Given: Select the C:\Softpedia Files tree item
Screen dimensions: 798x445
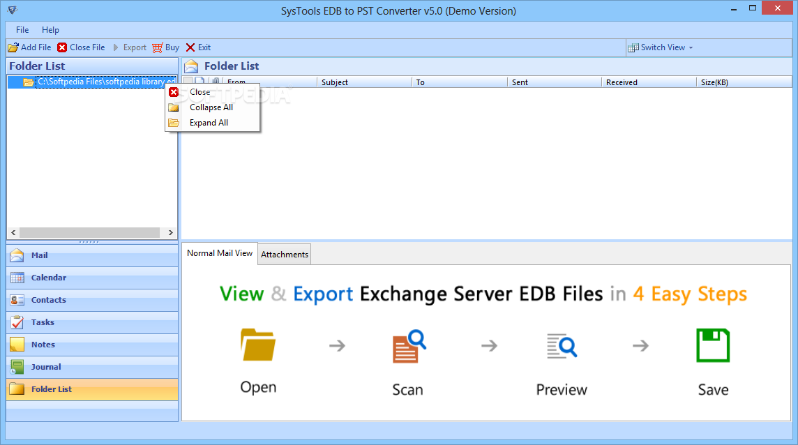Looking at the screenshot, I should (106, 82).
